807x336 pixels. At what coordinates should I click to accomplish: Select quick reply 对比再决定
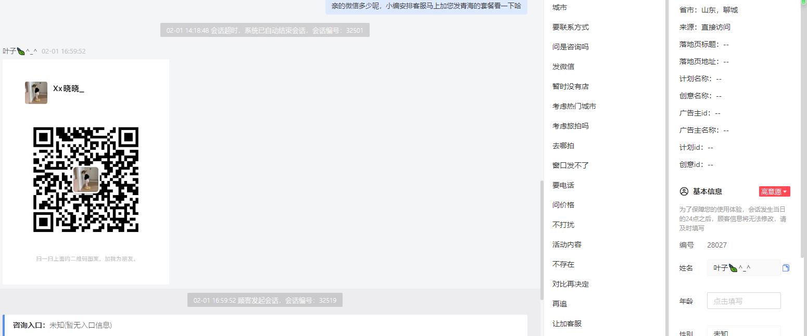(571, 284)
